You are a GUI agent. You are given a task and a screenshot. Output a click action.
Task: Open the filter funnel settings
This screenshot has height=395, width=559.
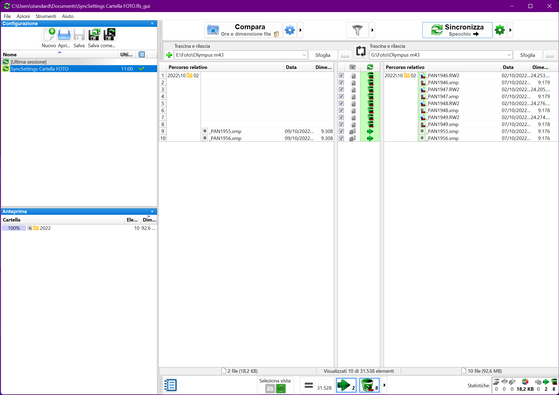point(357,30)
